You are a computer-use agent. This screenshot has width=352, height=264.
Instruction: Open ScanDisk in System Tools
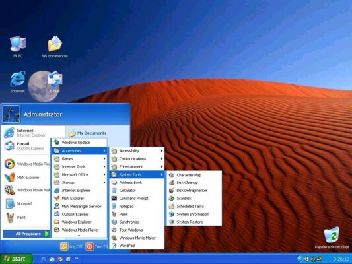194,198
